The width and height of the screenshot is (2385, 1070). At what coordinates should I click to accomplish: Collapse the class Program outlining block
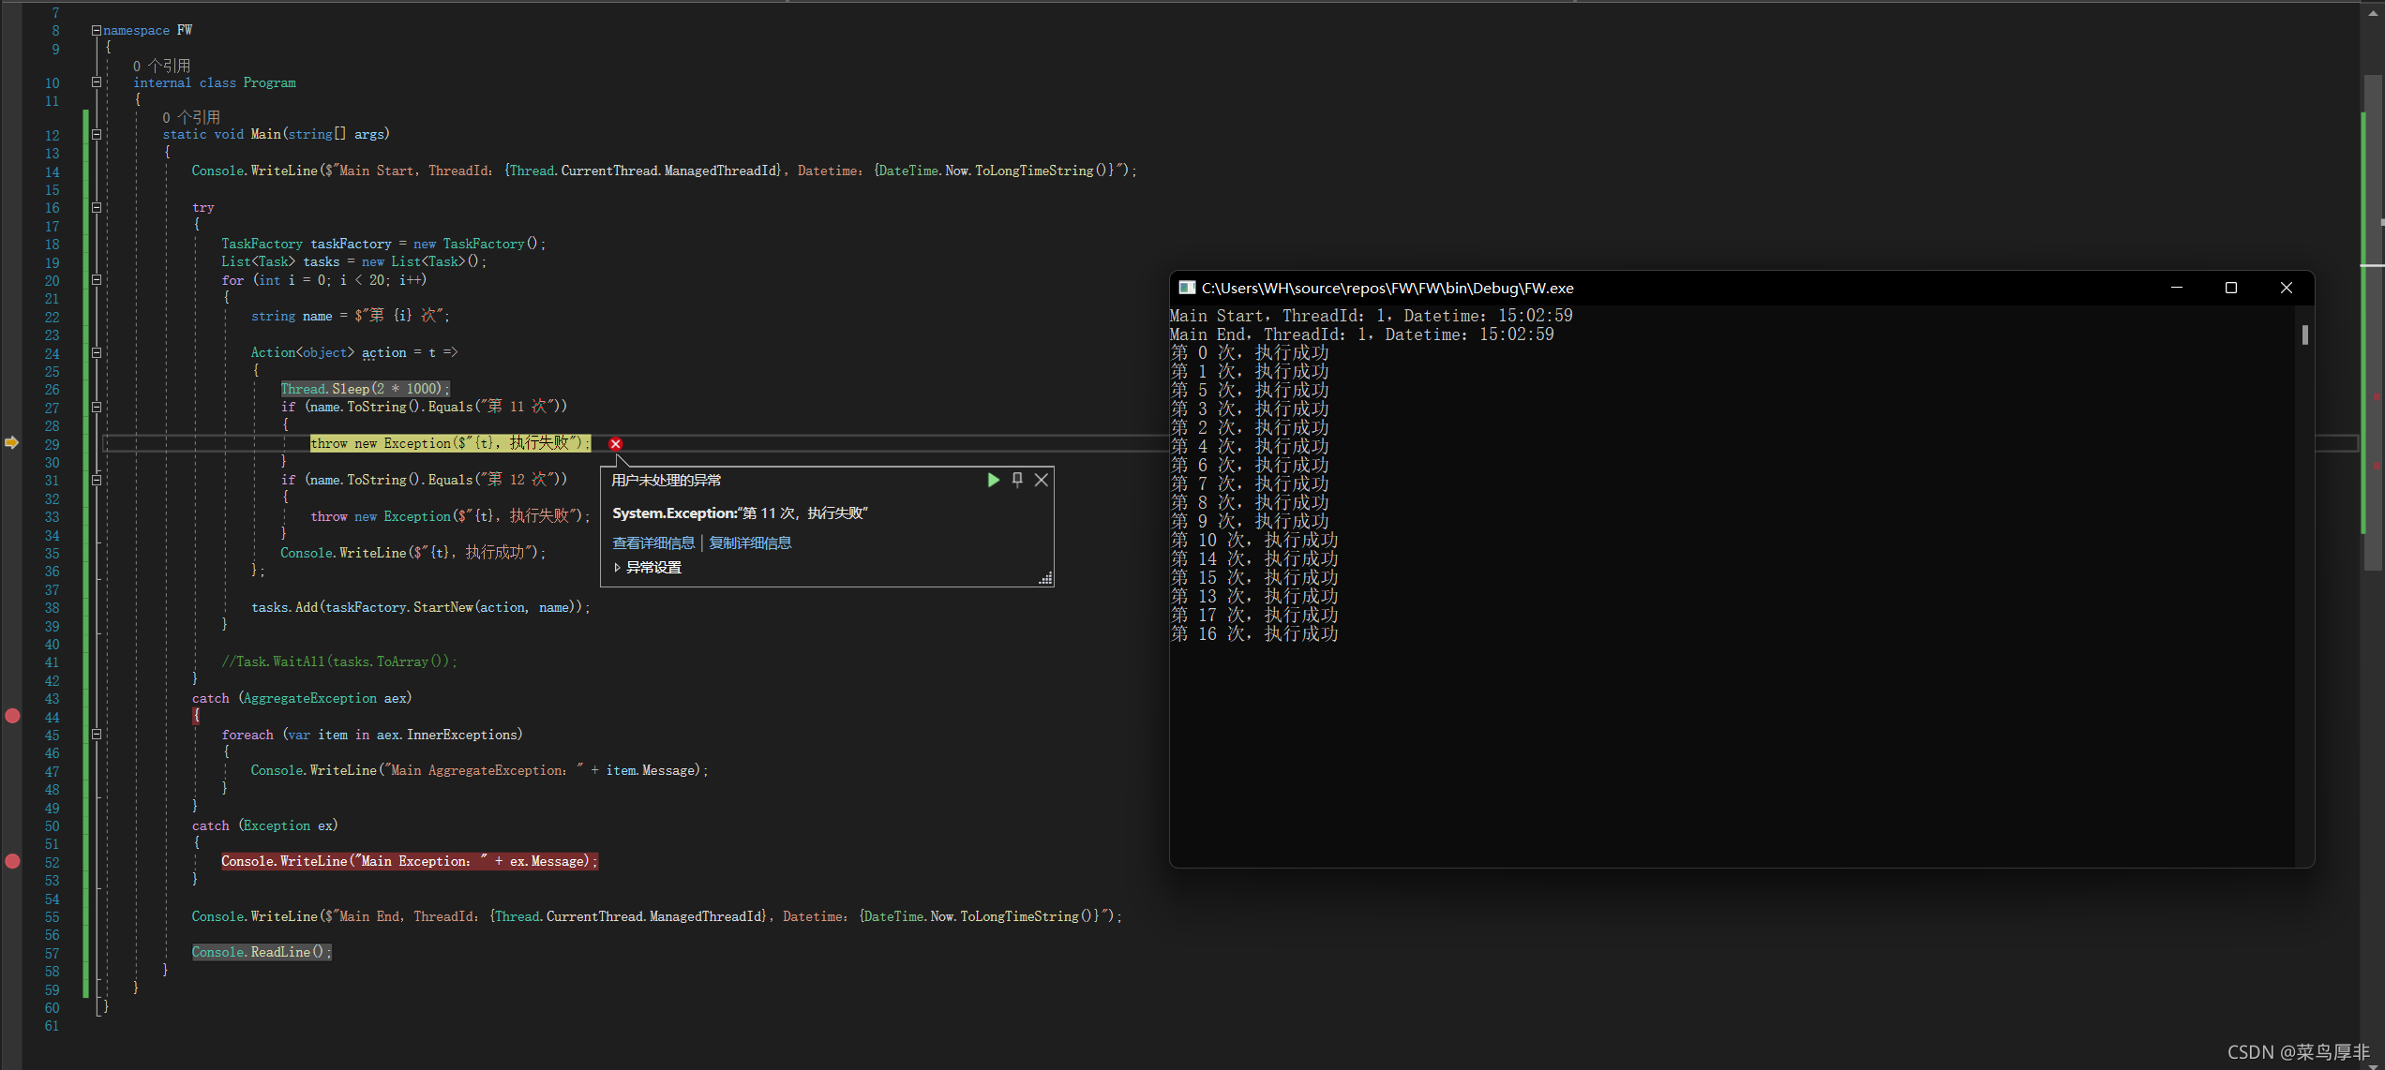pos(96,82)
